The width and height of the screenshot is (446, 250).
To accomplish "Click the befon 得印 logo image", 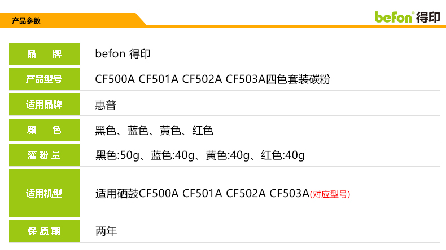I will (407, 16).
